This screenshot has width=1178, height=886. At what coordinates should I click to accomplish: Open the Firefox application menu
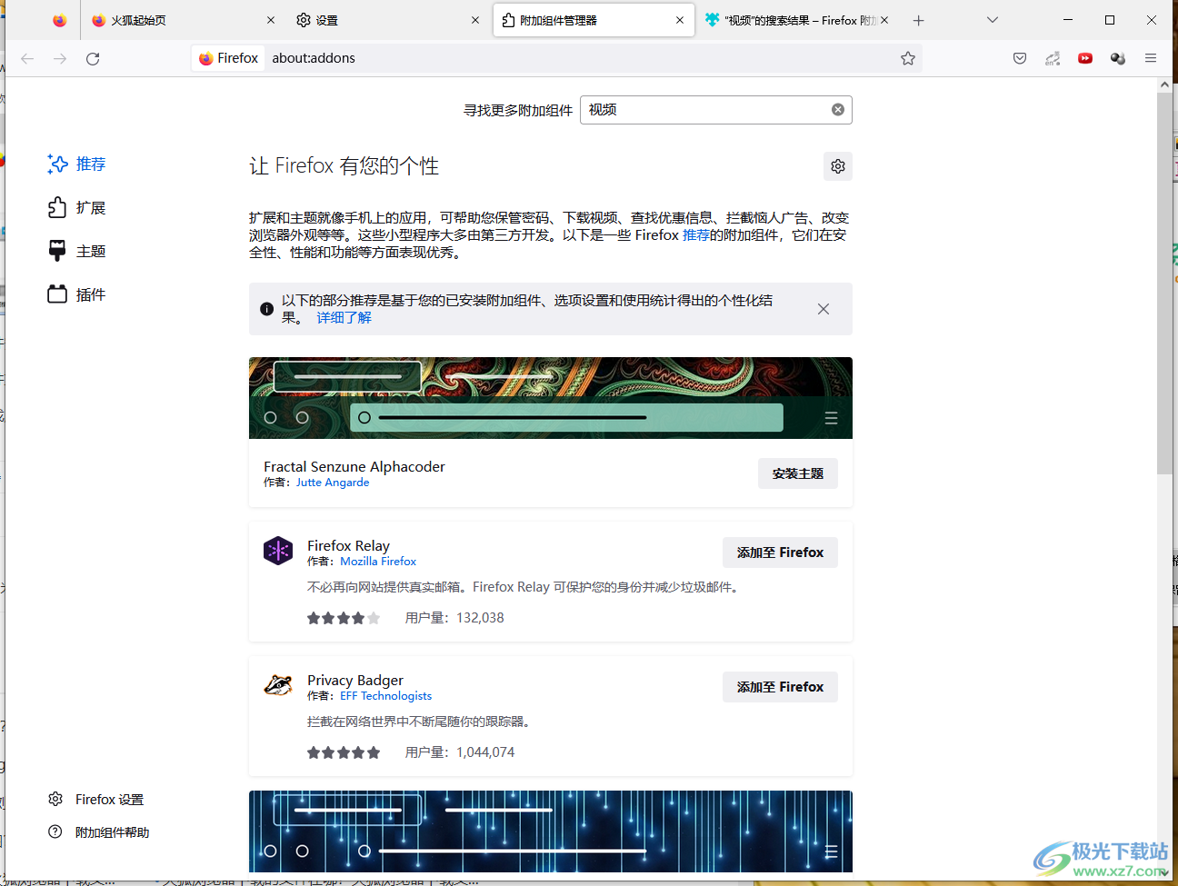click(x=1151, y=58)
